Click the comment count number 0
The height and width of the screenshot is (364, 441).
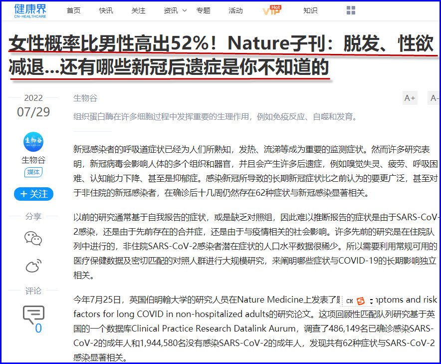[38, 328]
